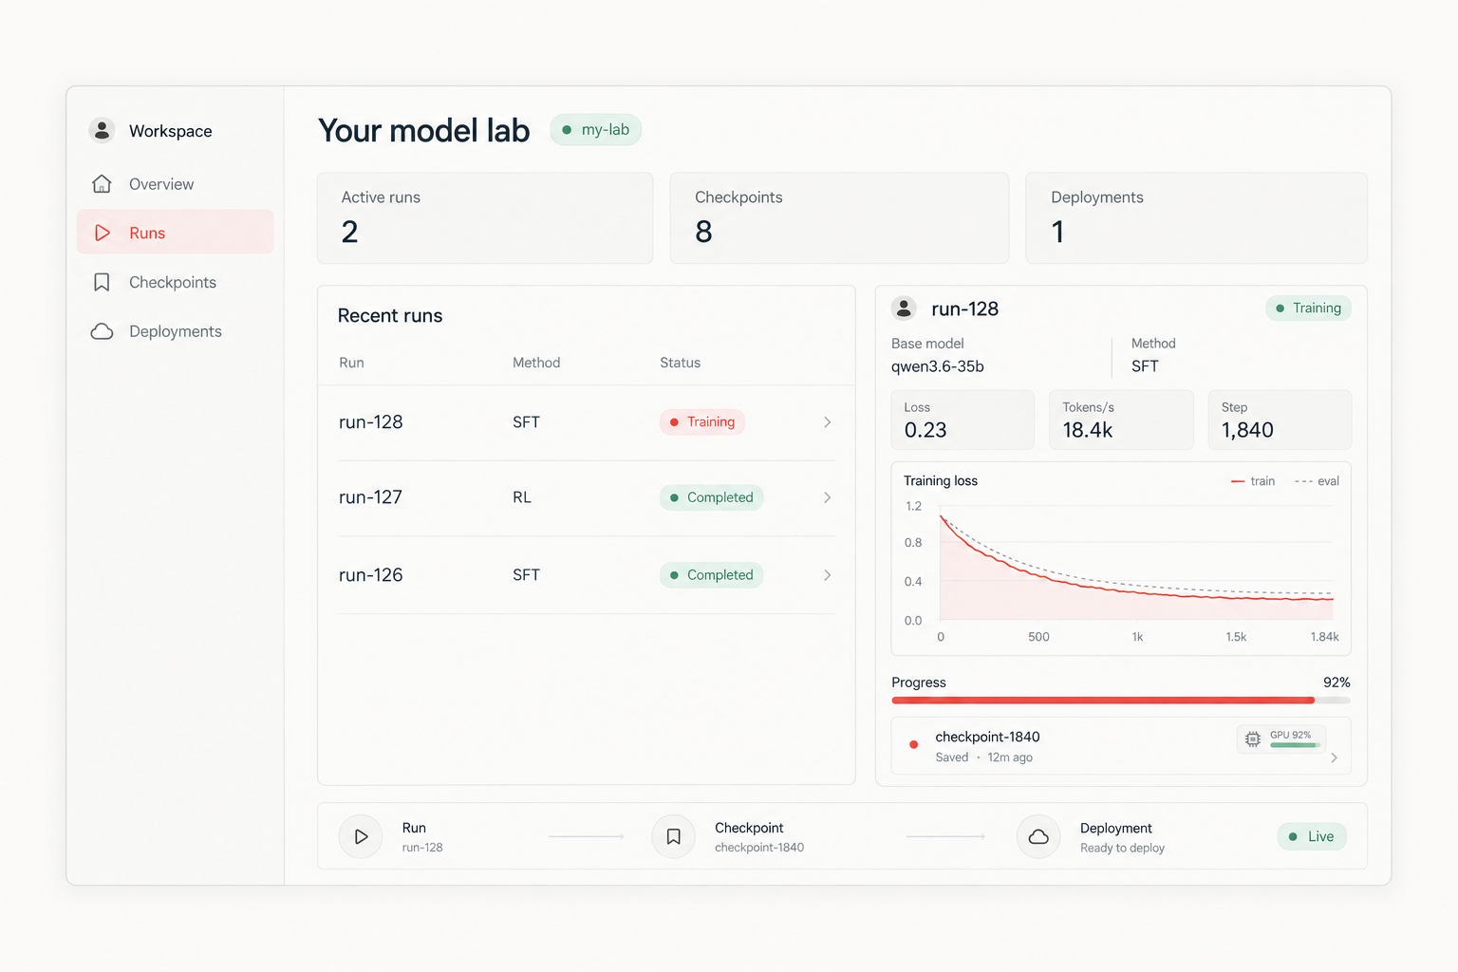Viewport: 1458px width, 972px height.
Task: Select run-126 in Recent runs table
Action: (587, 575)
